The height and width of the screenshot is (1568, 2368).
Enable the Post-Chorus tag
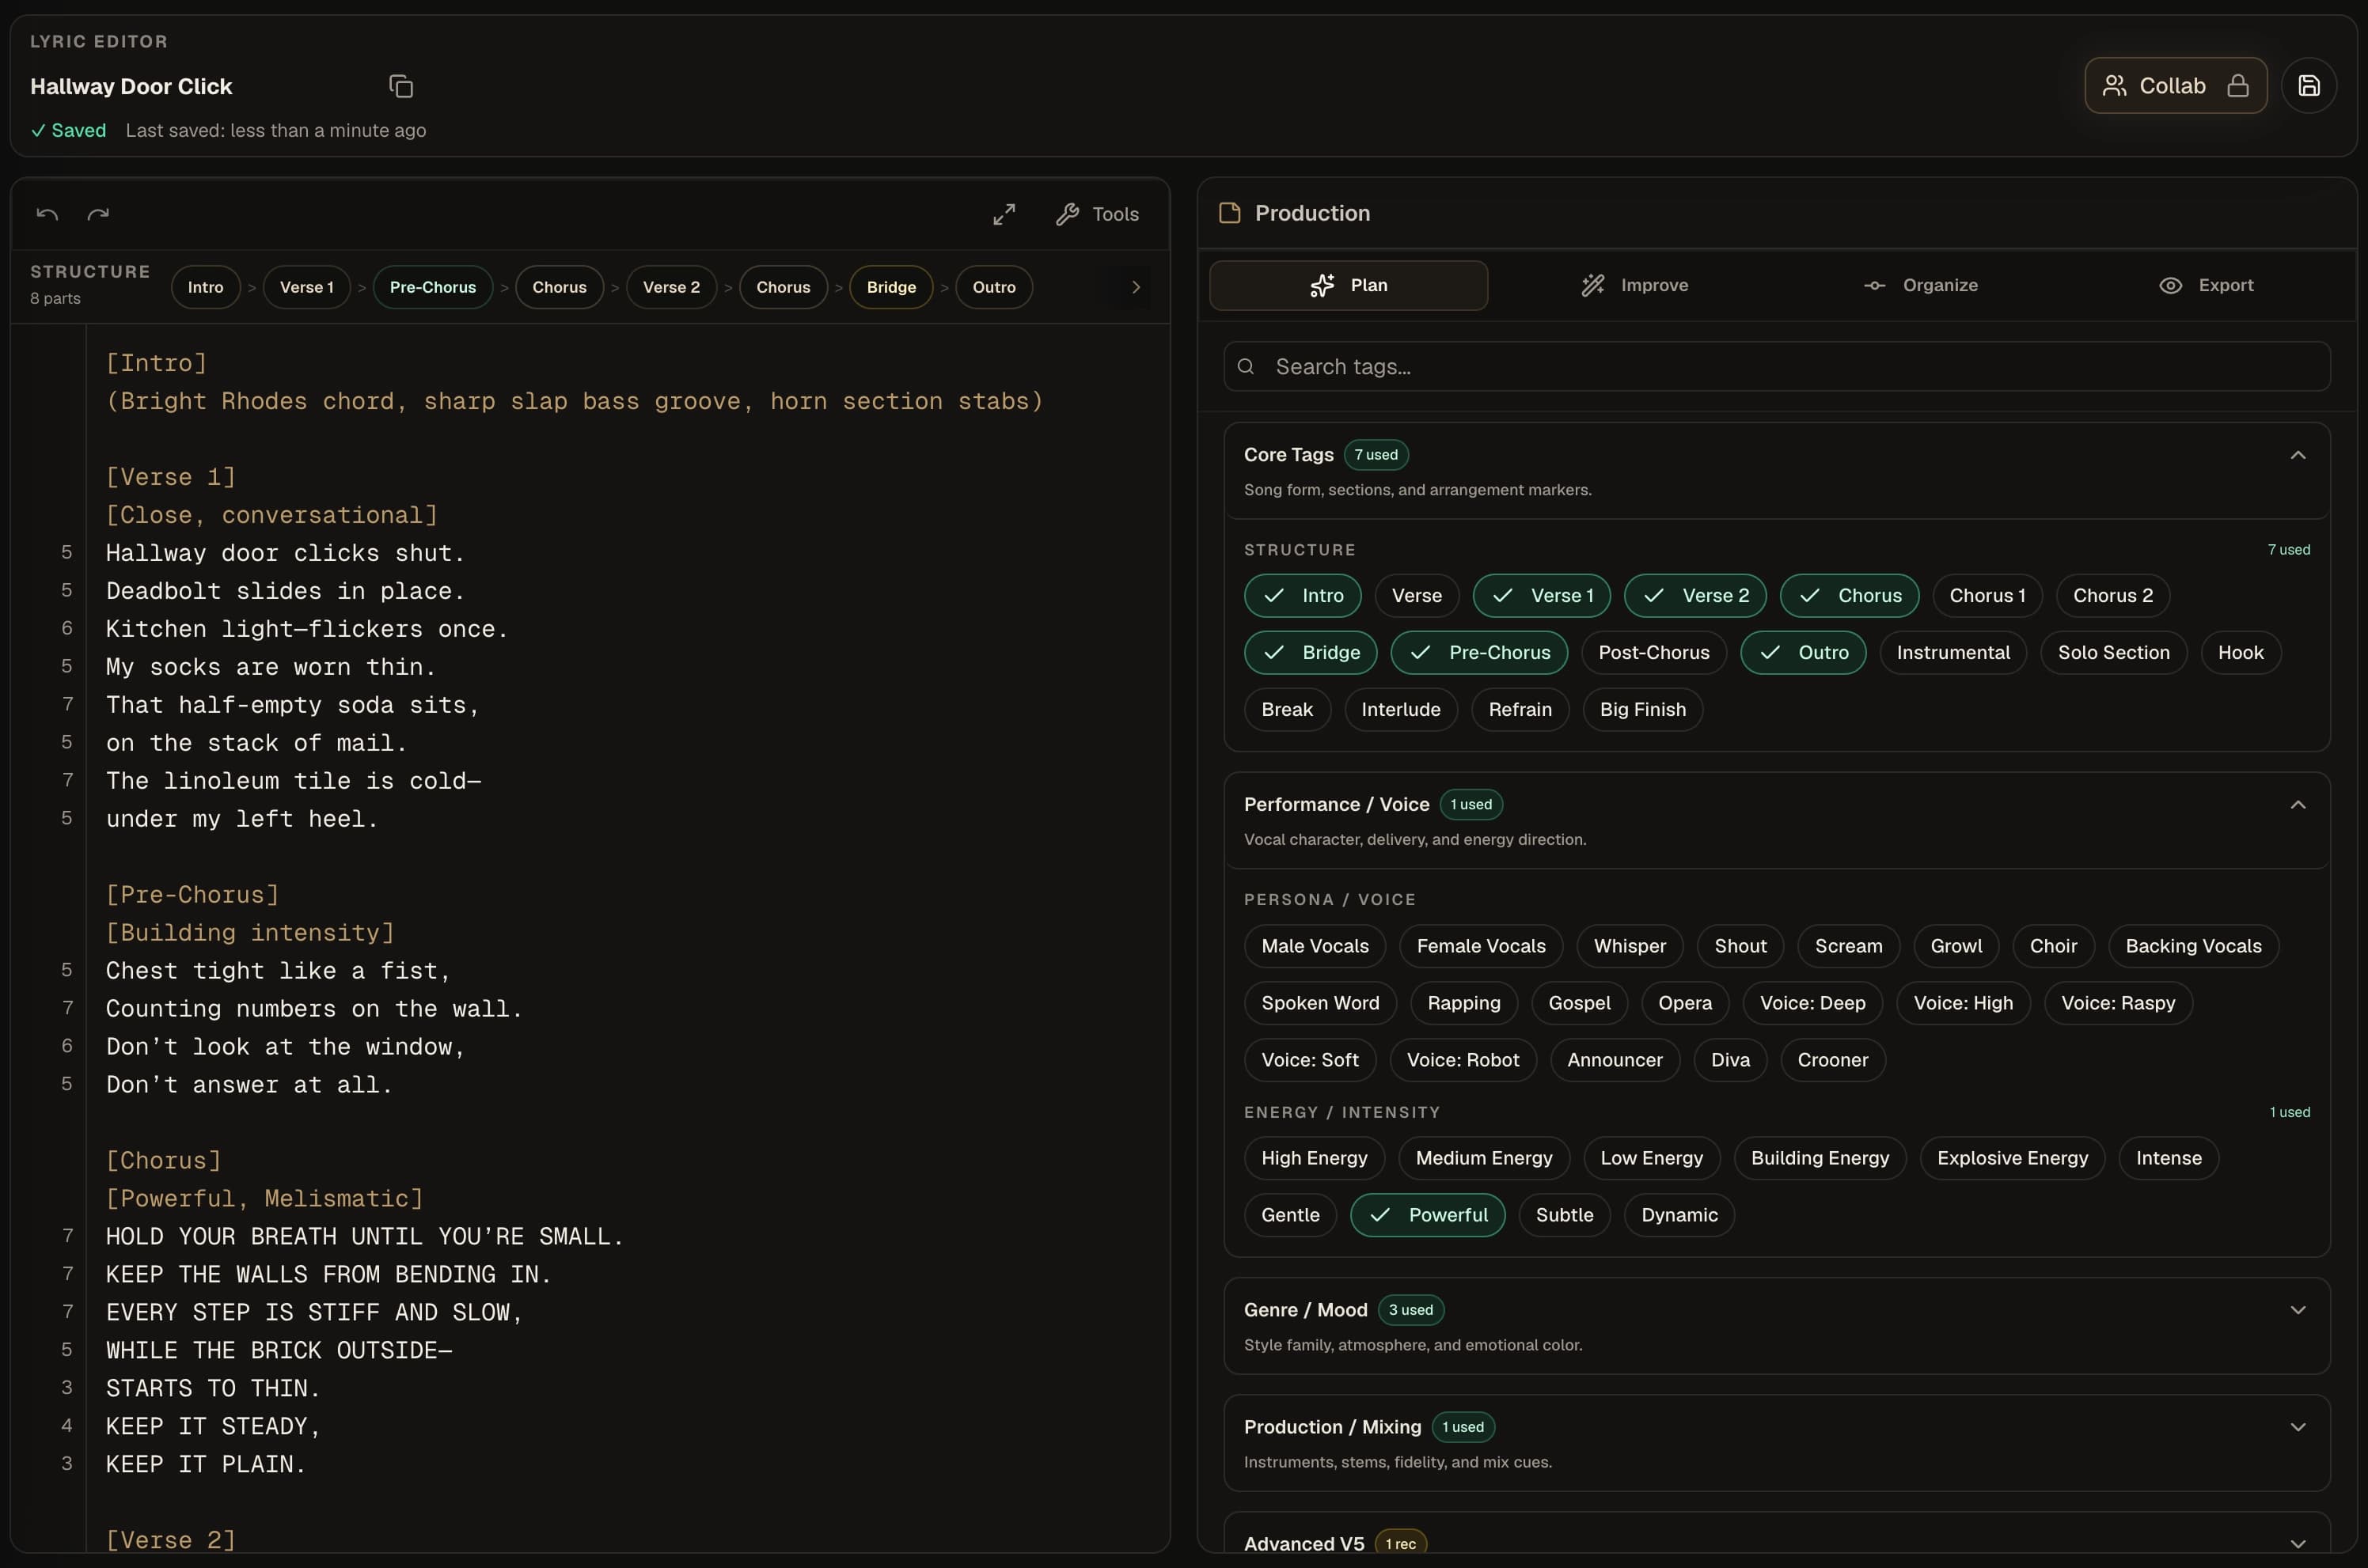(1653, 652)
